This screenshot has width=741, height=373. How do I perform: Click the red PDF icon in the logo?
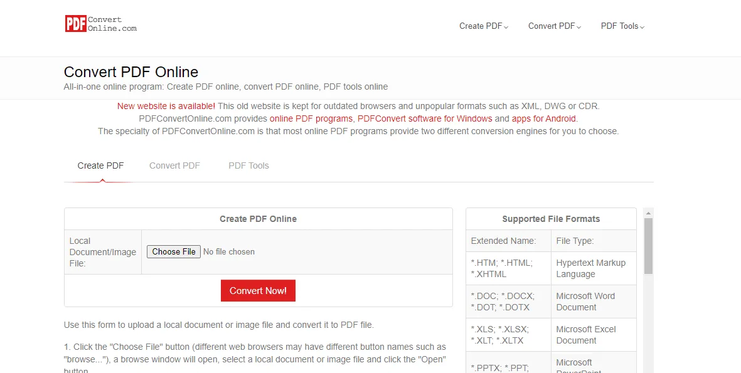pyautogui.click(x=75, y=24)
